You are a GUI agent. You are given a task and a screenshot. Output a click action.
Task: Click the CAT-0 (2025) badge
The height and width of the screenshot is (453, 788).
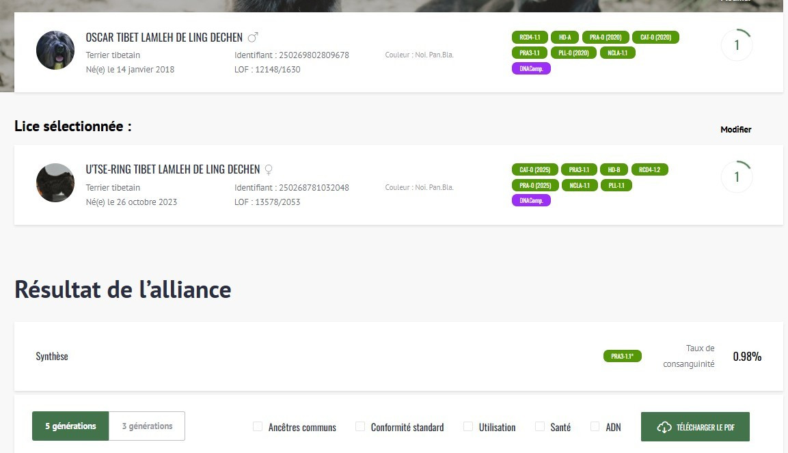point(534,169)
